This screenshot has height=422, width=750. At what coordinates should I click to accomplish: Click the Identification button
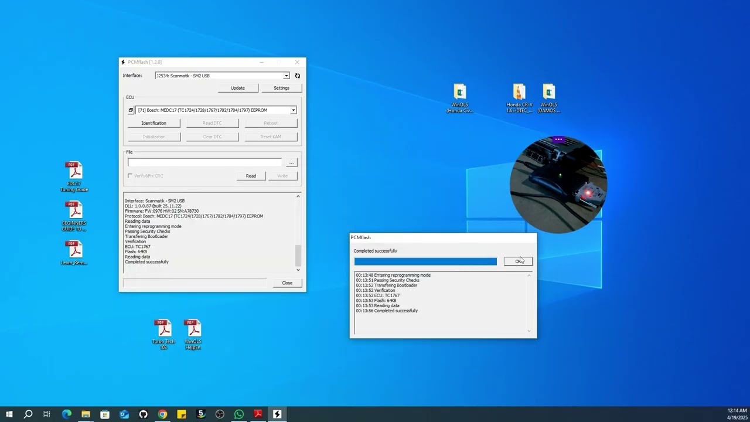click(x=154, y=123)
